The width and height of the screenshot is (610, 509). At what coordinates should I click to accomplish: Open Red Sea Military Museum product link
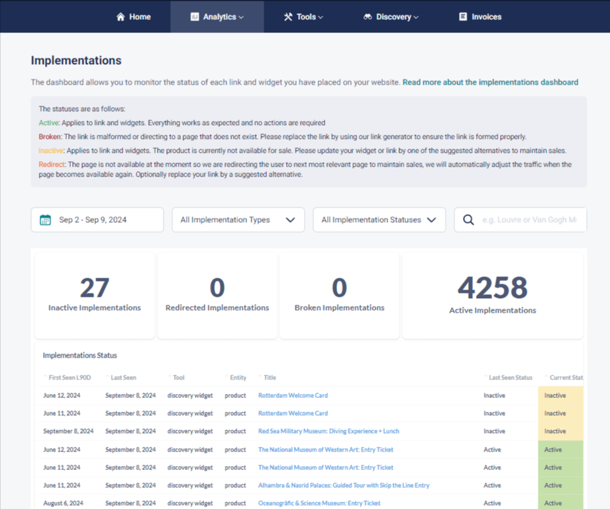[329, 431]
